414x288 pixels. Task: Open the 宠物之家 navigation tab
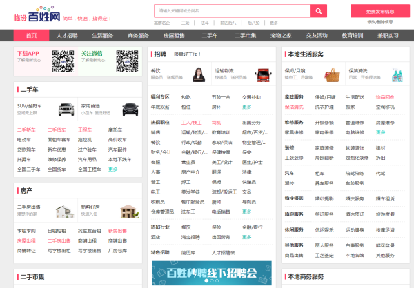tap(281, 35)
